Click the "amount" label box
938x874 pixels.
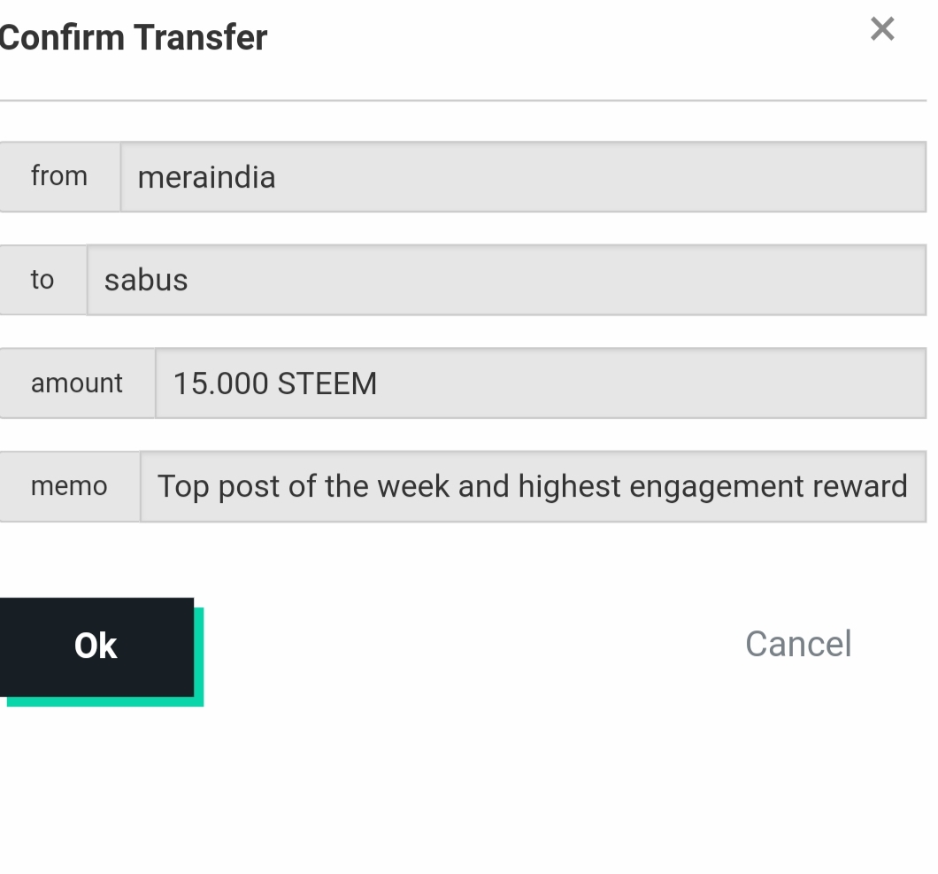(x=77, y=383)
